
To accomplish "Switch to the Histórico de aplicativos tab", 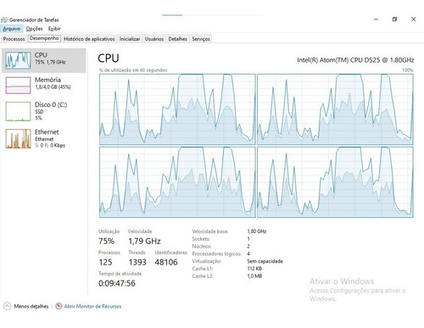I will click(x=89, y=39).
